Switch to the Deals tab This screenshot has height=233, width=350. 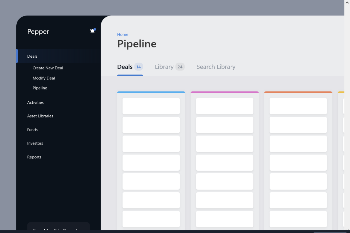[130, 67]
